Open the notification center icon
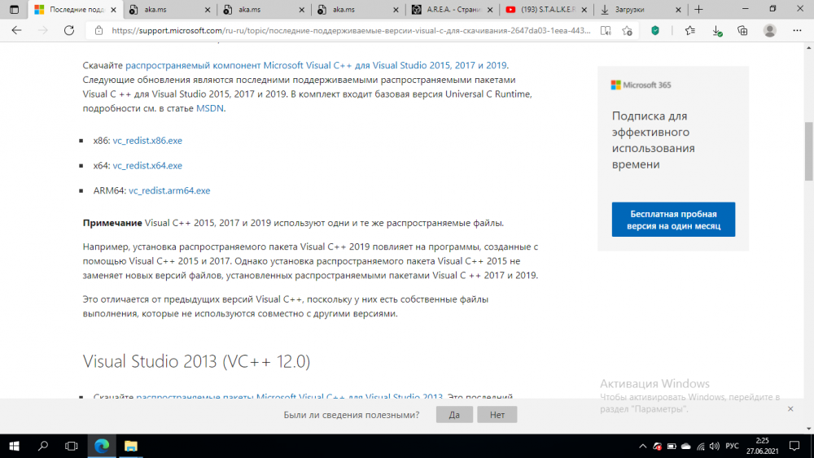The width and height of the screenshot is (814, 458). point(794,446)
